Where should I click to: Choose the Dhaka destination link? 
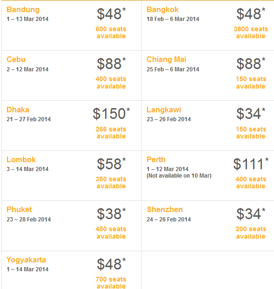18,110
